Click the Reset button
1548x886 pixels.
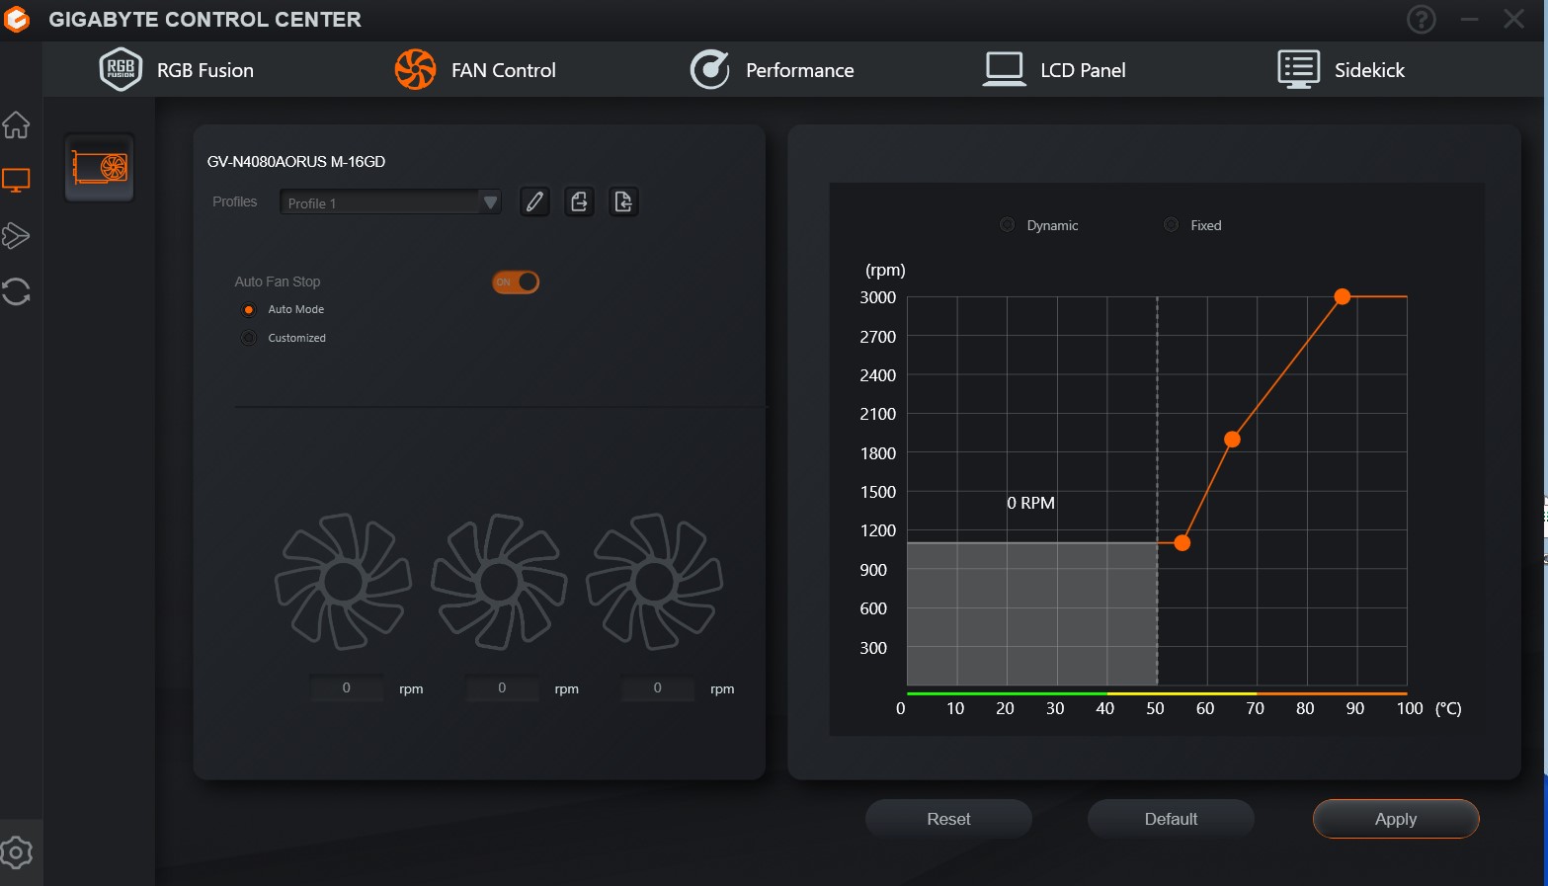click(948, 819)
